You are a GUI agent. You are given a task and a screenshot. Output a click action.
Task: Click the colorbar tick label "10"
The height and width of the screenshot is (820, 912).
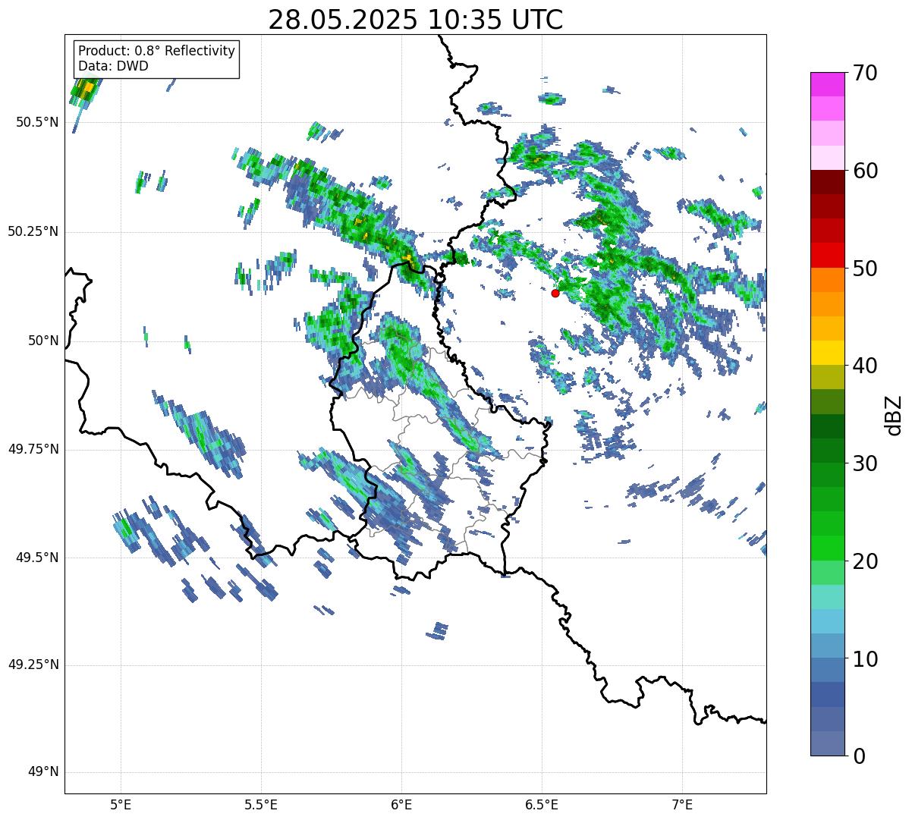[x=864, y=658]
